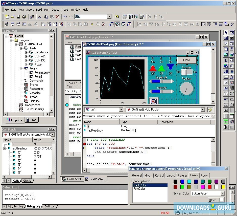This screenshot has width=237, height=216.
Task: Select the OK button control tool
Action: coord(226,38)
